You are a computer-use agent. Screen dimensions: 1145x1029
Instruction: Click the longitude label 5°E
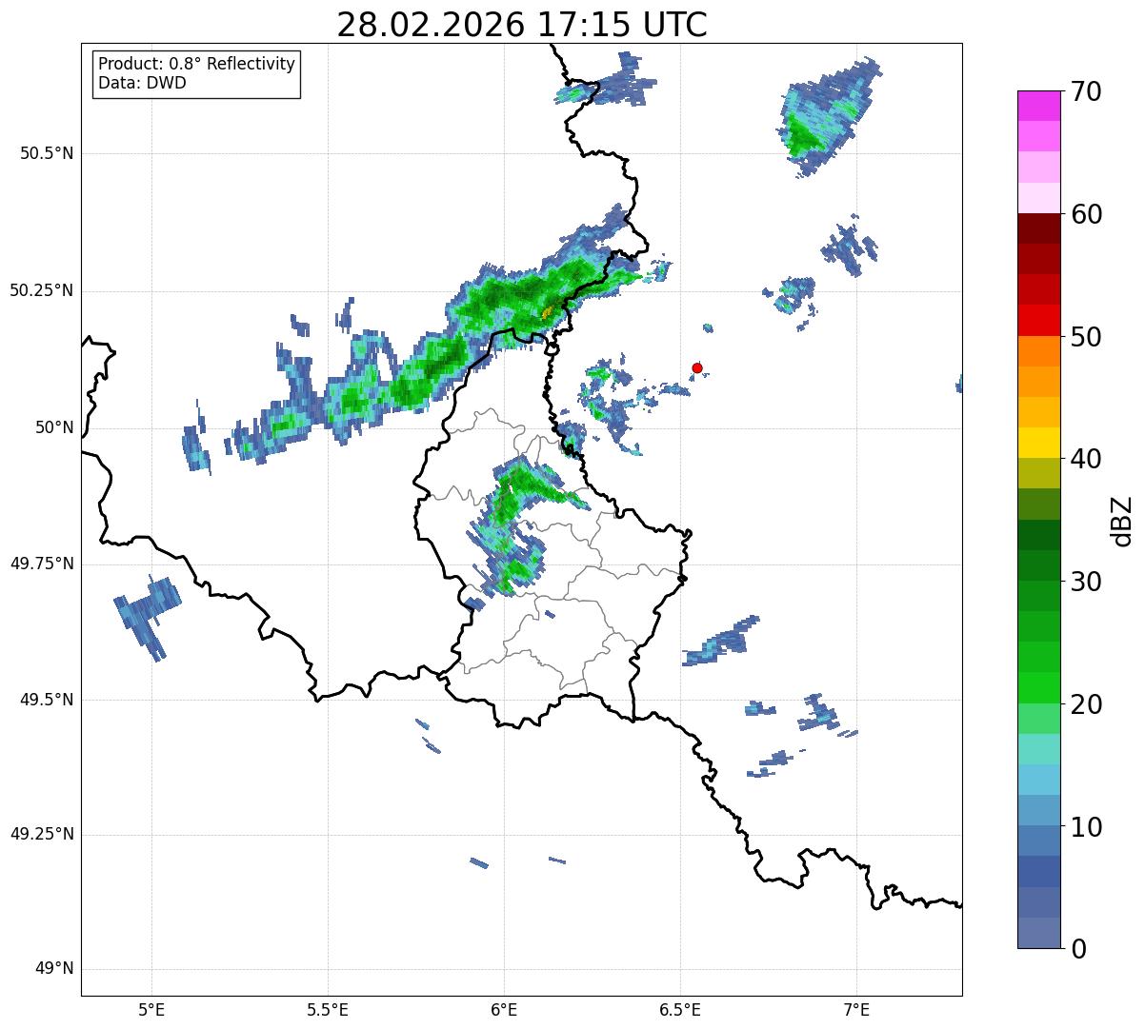coord(151,1009)
